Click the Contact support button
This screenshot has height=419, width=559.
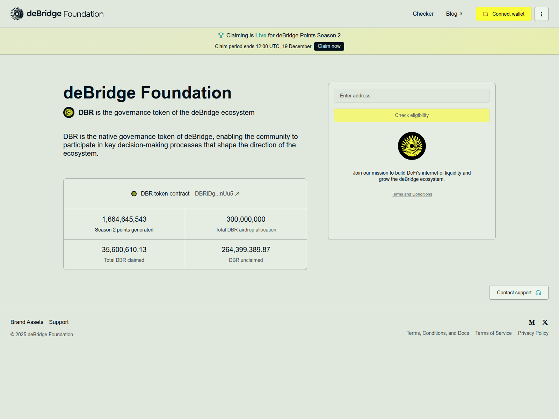pyautogui.click(x=518, y=293)
